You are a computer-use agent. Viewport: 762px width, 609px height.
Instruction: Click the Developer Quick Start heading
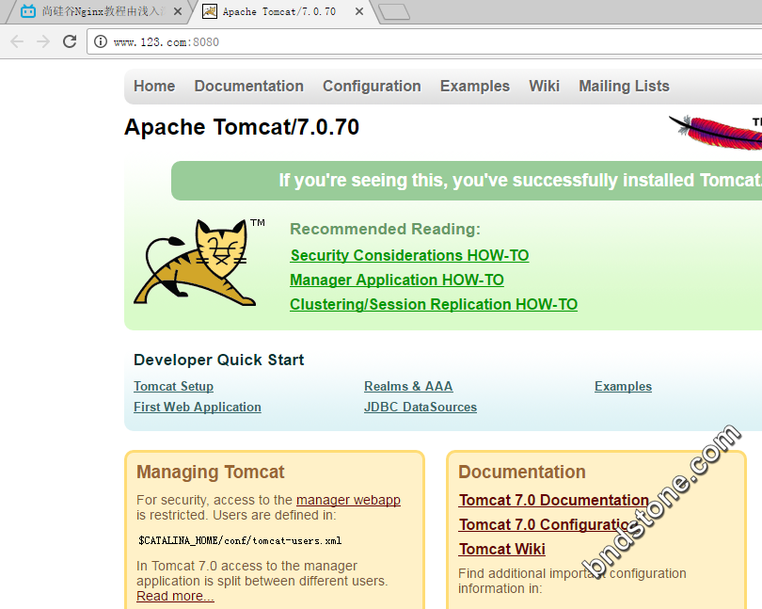(x=218, y=360)
